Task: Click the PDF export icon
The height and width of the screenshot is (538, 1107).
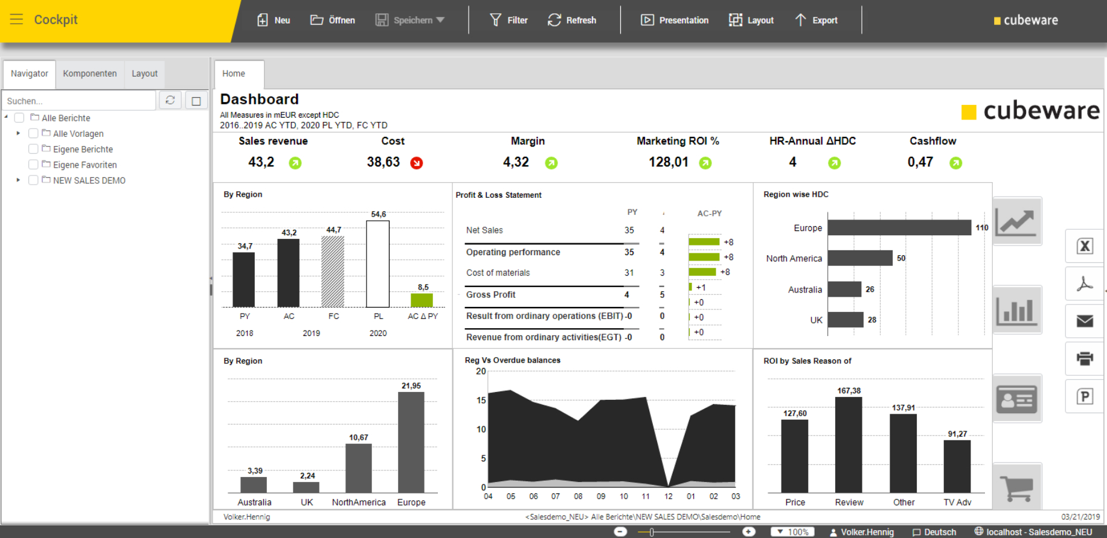Action: (1085, 283)
